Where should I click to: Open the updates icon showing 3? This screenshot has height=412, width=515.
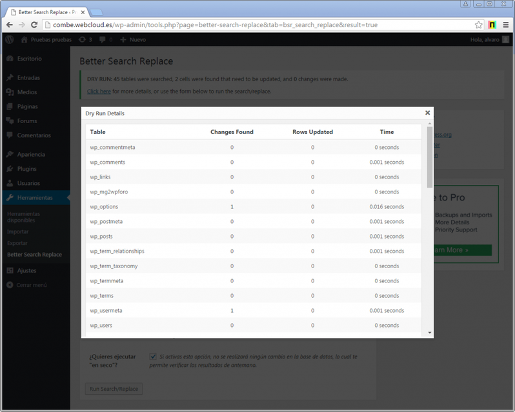[85, 40]
